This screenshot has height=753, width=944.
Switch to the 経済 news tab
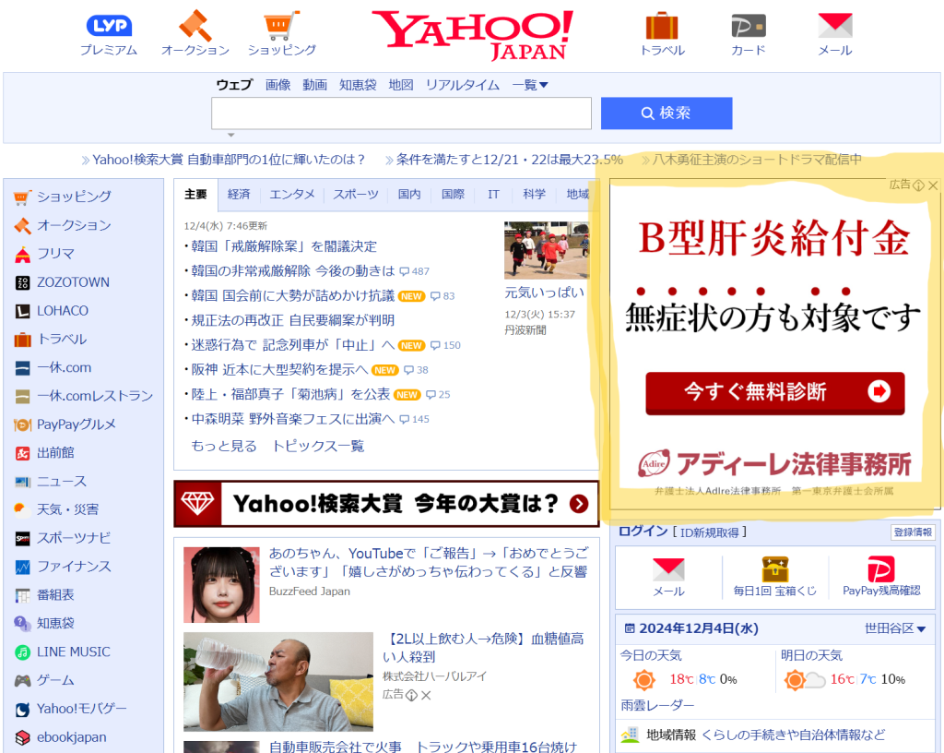(x=239, y=195)
